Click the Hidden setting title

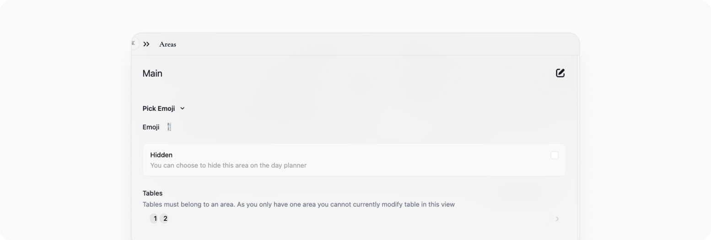click(161, 155)
